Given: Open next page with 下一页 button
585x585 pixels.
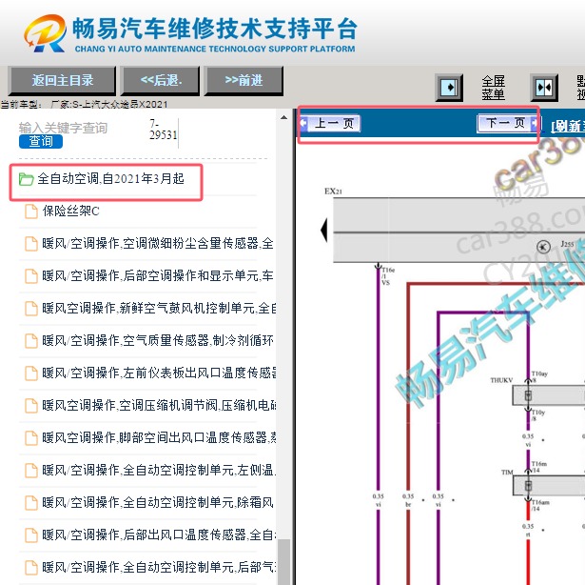Looking at the screenshot, I should click(x=508, y=123).
